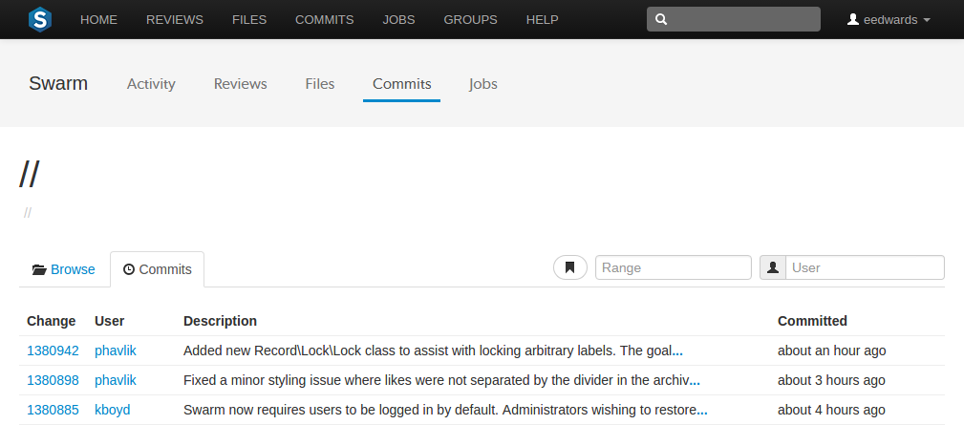
Task: Open change 1380942 link
Action: (x=53, y=351)
